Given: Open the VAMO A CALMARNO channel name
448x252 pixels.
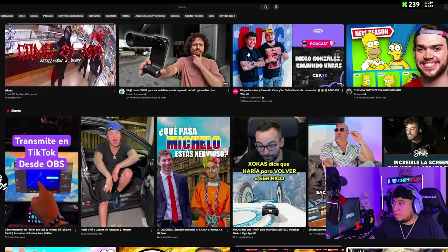Looking at the screenshot, I should pos(251,98).
